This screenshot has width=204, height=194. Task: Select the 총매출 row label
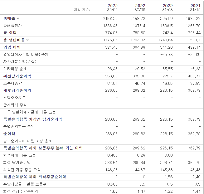(9, 19)
